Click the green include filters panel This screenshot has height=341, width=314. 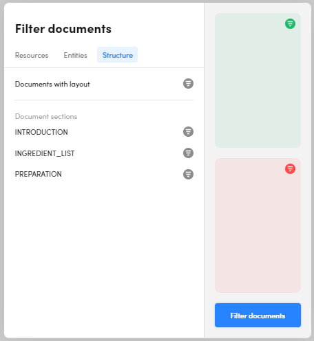258,80
